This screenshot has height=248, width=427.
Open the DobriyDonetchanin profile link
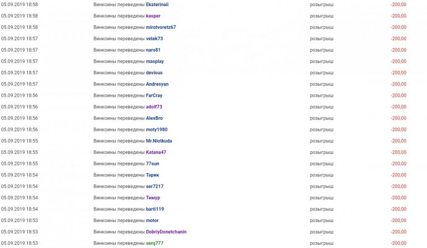[x=166, y=232]
